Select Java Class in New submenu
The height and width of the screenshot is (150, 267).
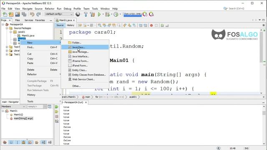pyautogui.click(x=85, y=47)
